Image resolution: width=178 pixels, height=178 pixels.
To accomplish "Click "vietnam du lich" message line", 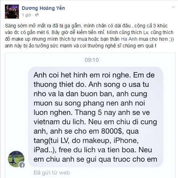I will [x=60, y=122].
